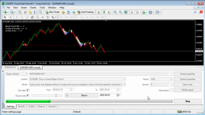Switch chart to bar chart icon
The height and width of the screenshot is (115, 205).
[x=99, y=12]
